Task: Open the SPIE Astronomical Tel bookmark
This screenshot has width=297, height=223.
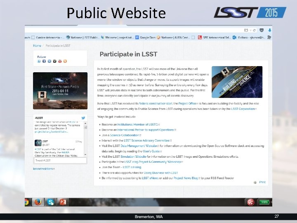Action: click(214, 38)
